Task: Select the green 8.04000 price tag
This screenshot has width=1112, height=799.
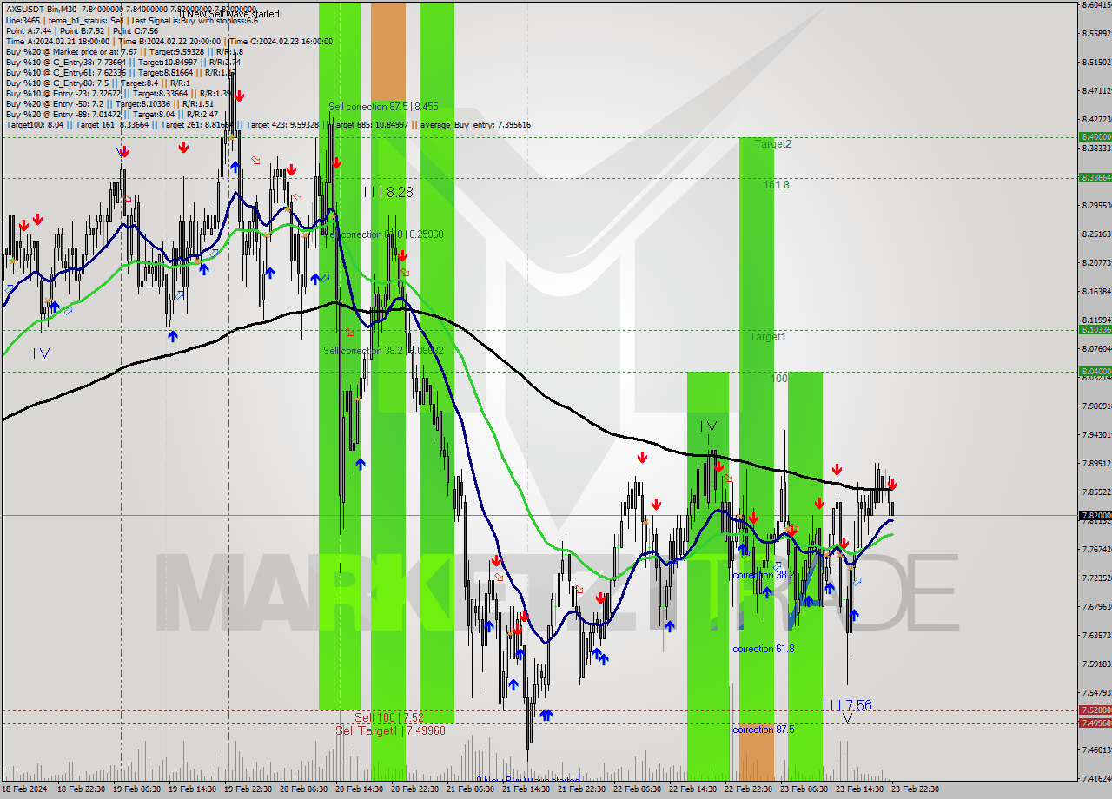Action: click(x=1095, y=371)
